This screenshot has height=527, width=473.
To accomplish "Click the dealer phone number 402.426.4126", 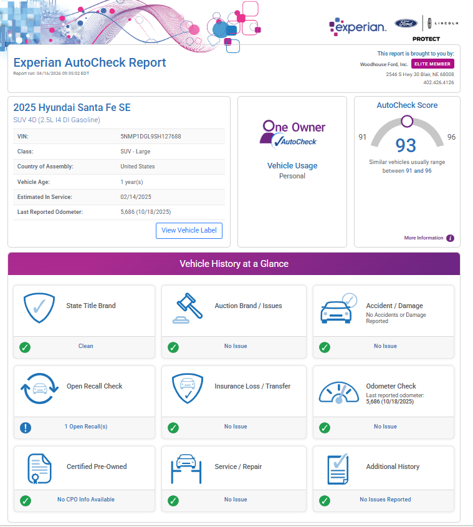I will pos(438,82).
